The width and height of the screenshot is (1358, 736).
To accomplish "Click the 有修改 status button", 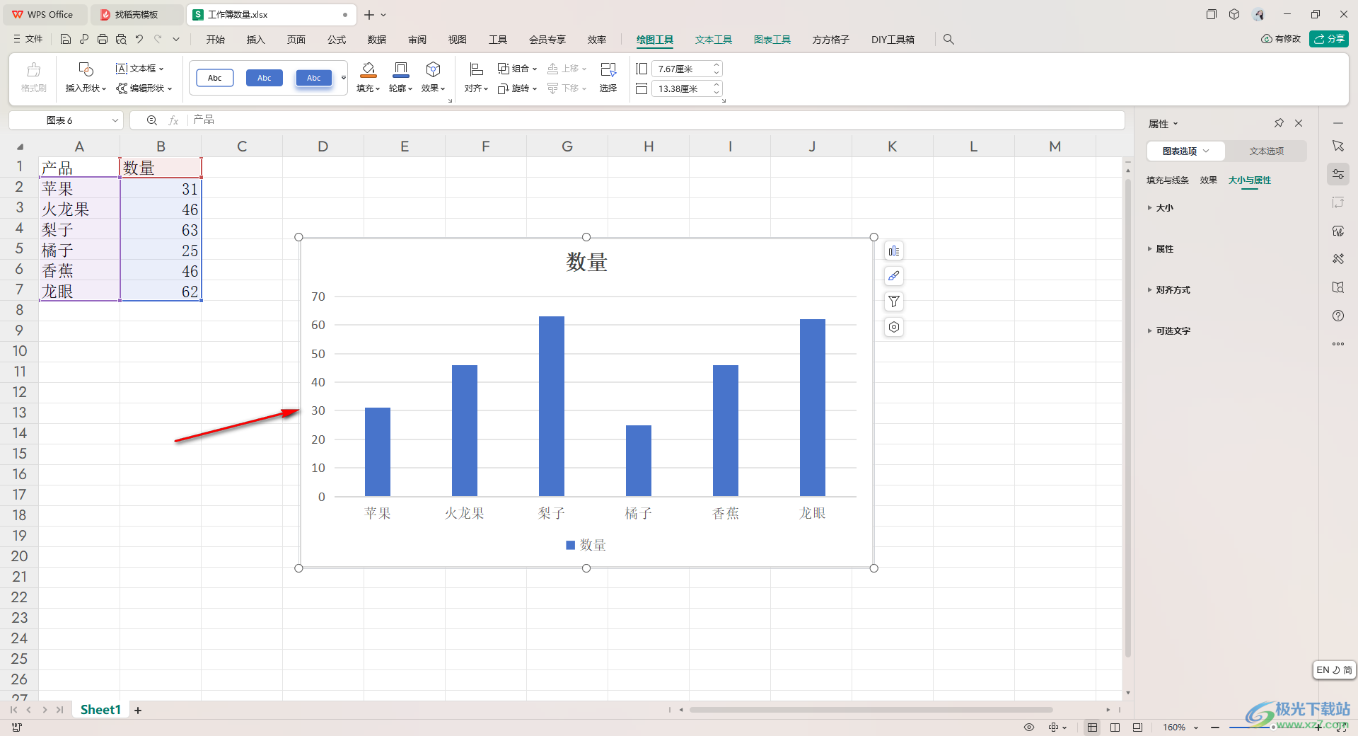I will point(1281,39).
